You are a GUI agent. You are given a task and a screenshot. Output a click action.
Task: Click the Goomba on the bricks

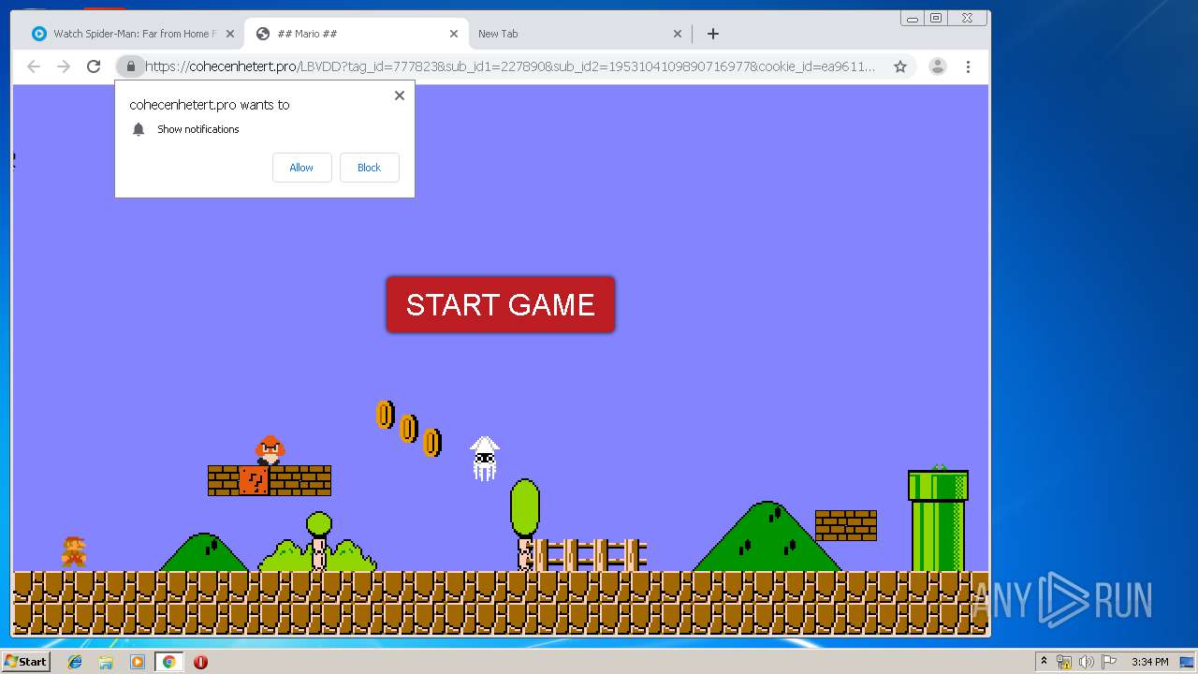pyautogui.click(x=270, y=450)
